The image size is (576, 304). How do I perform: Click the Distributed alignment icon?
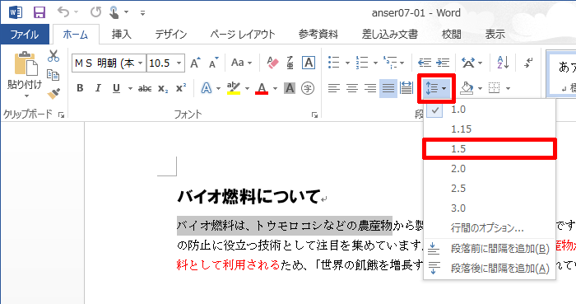406,88
